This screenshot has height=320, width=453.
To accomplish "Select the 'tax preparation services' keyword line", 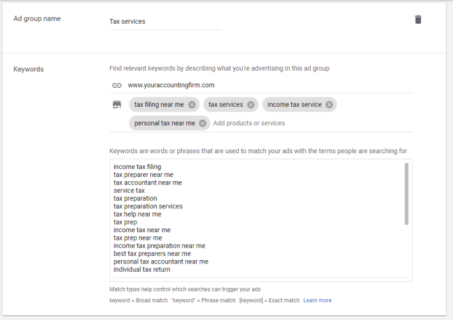I will coord(148,206).
